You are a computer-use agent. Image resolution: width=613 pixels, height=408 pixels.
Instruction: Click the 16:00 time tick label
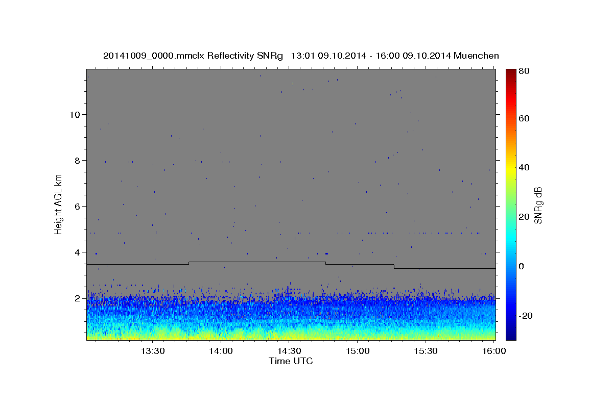click(494, 351)
